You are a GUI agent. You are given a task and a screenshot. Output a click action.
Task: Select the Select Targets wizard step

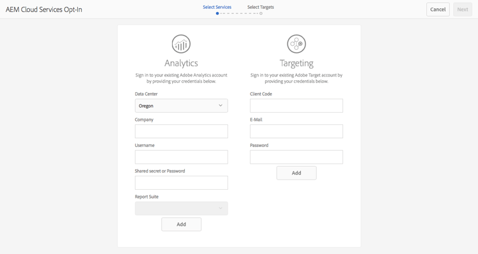(x=261, y=7)
